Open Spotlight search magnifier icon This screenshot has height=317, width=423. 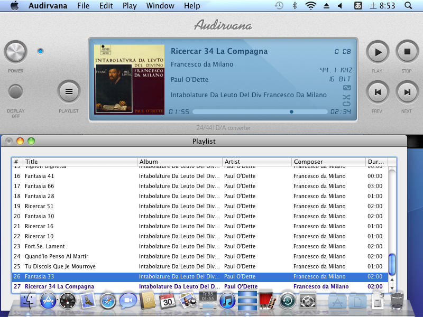408,6
